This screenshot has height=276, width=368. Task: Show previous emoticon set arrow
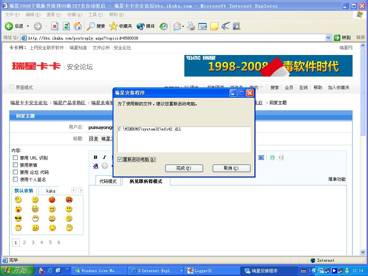pos(74,190)
